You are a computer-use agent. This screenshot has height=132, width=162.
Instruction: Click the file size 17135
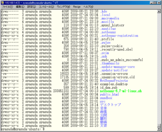tap(64, 77)
